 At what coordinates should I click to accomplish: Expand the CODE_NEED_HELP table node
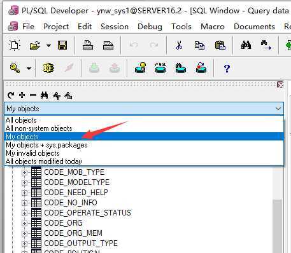coord(24,193)
